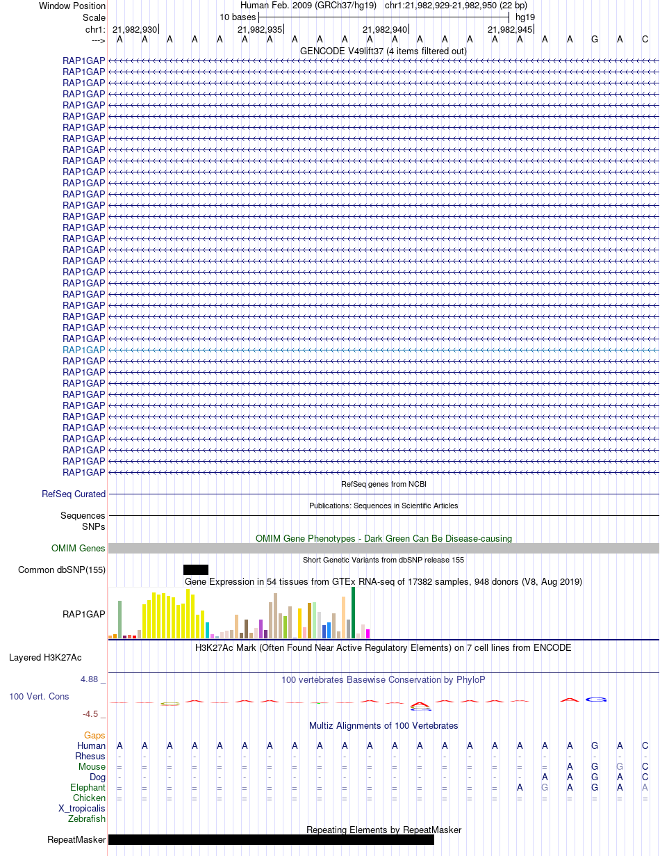Click base C in the Mouse alignment row

coord(645,766)
